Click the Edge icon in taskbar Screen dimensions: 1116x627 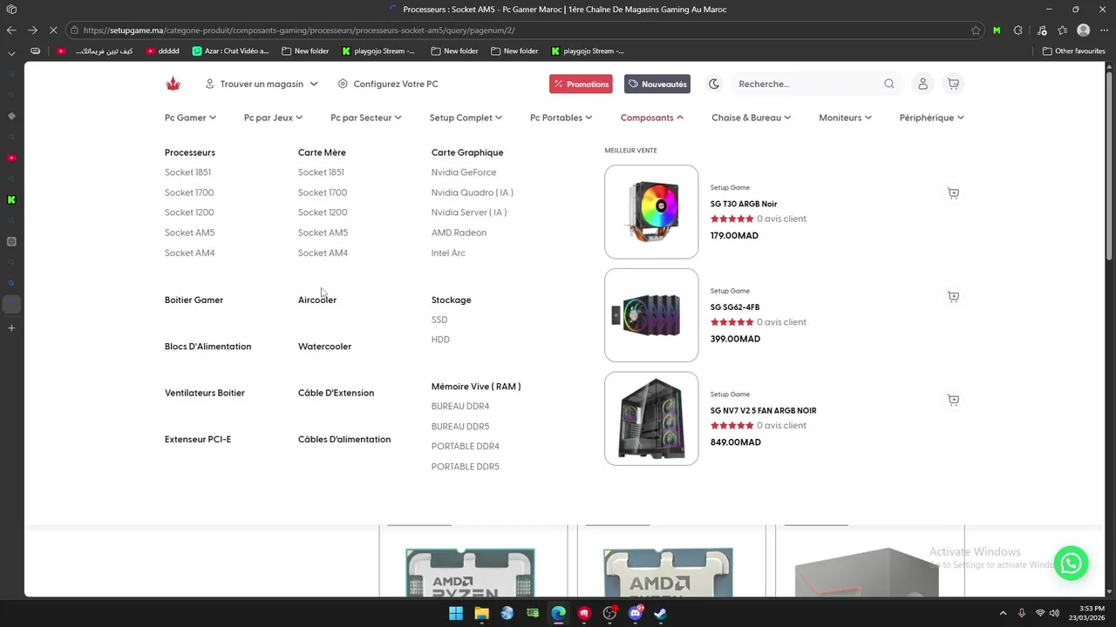(x=559, y=613)
